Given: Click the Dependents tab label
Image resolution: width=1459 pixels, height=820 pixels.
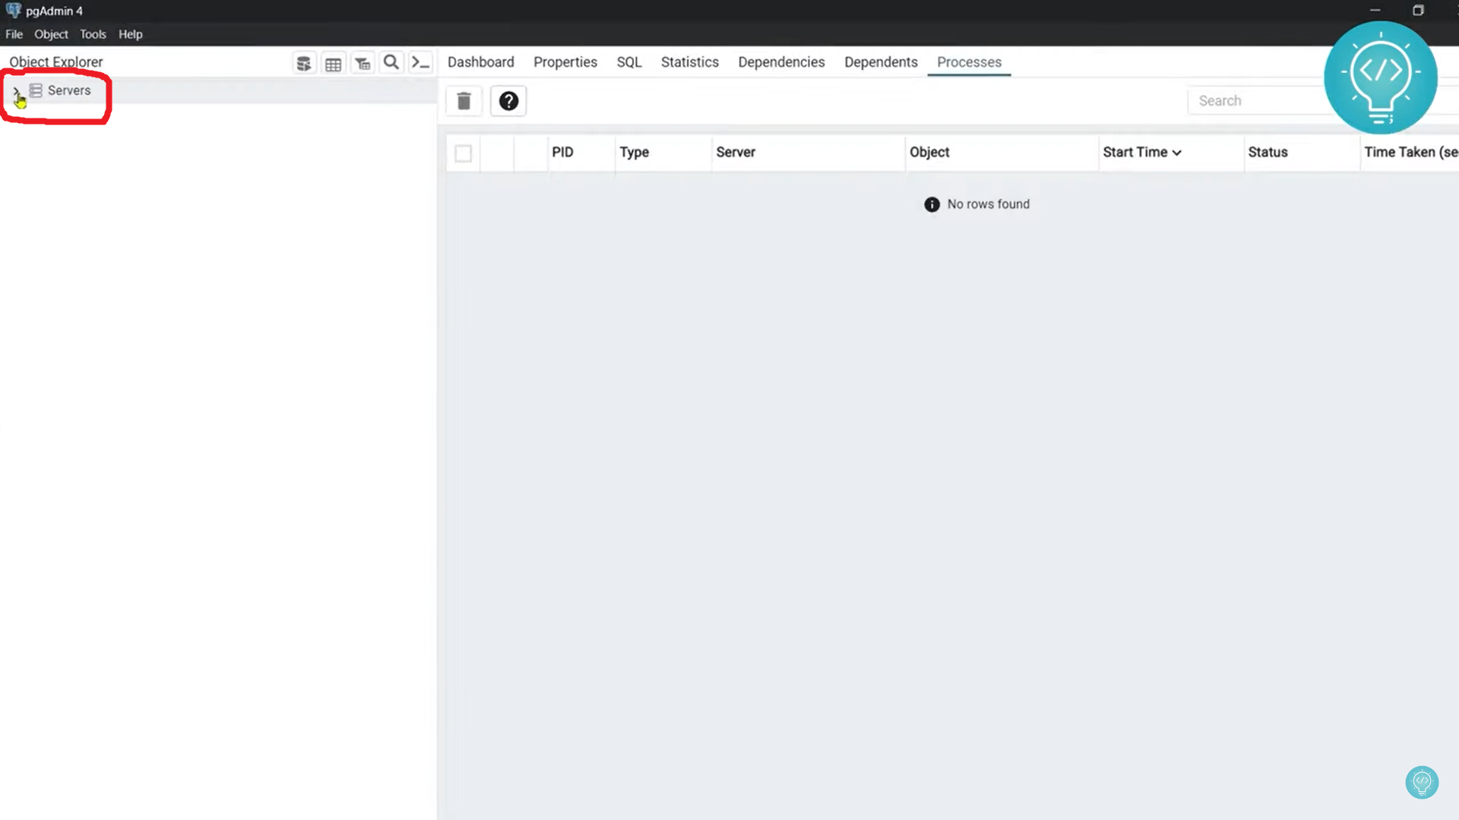Looking at the screenshot, I should 880,61.
